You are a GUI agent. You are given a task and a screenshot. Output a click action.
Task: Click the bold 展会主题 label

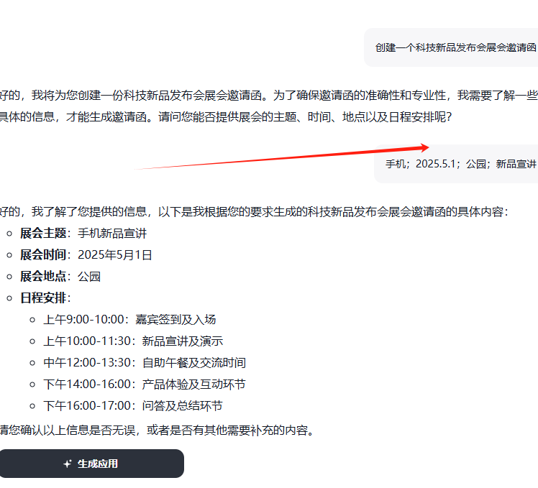coord(43,234)
